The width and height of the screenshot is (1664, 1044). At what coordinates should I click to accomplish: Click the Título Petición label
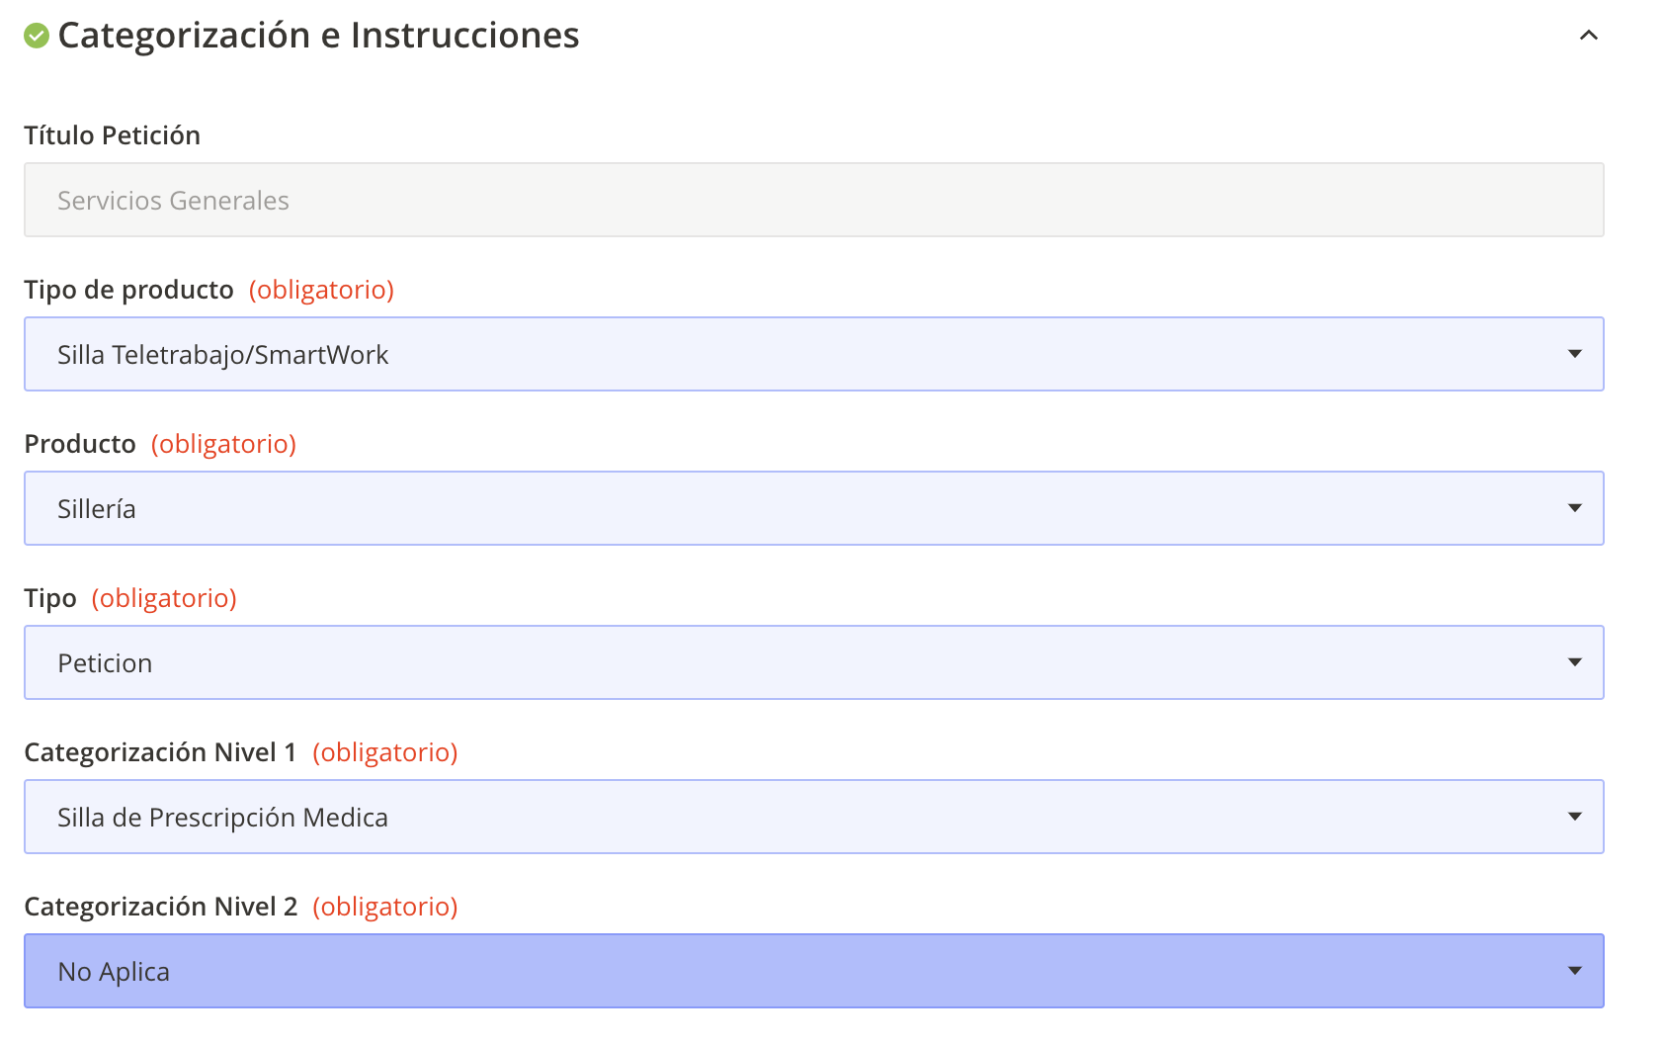click(x=112, y=135)
